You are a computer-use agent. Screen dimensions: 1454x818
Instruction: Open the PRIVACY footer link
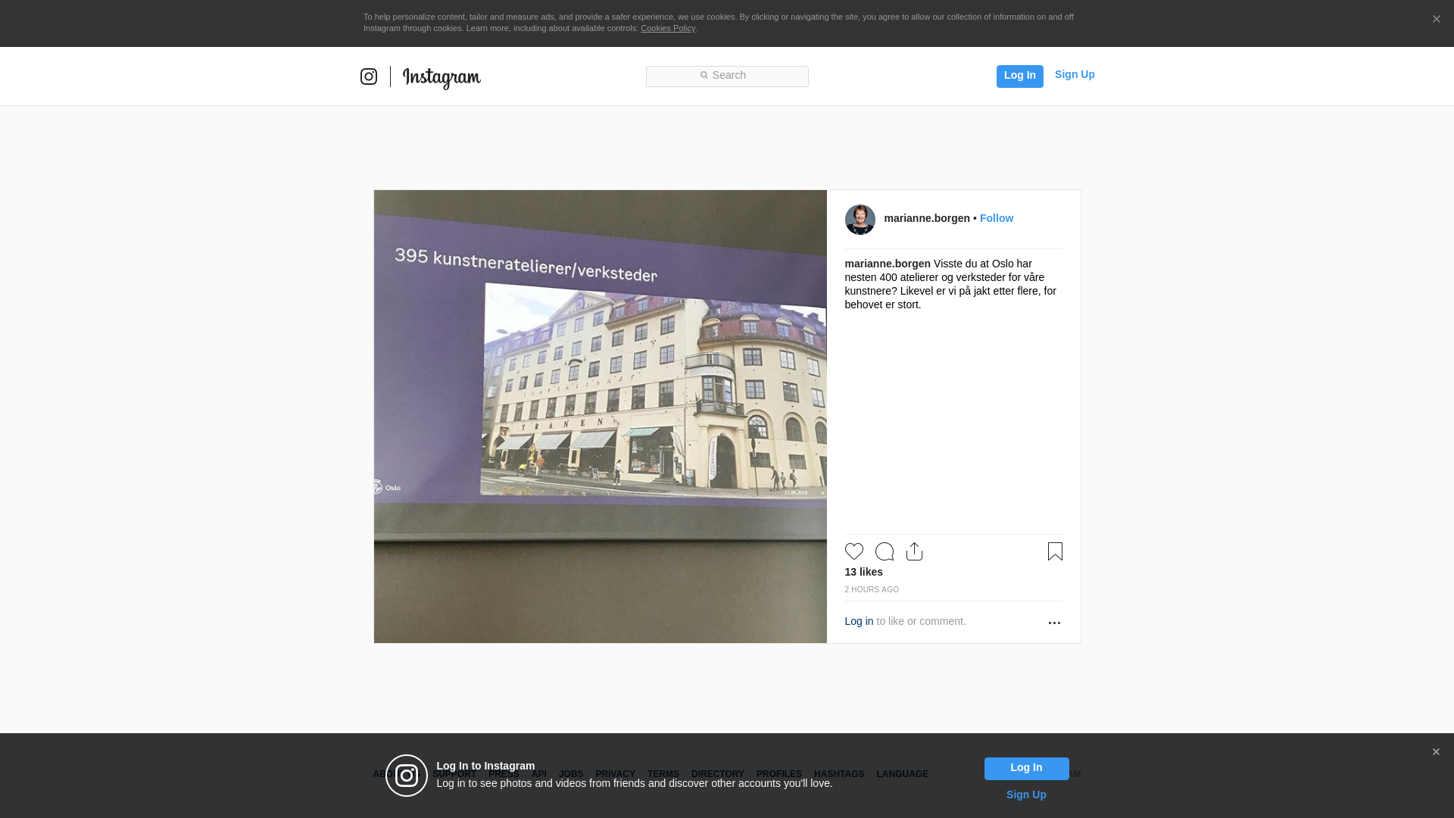pos(615,774)
